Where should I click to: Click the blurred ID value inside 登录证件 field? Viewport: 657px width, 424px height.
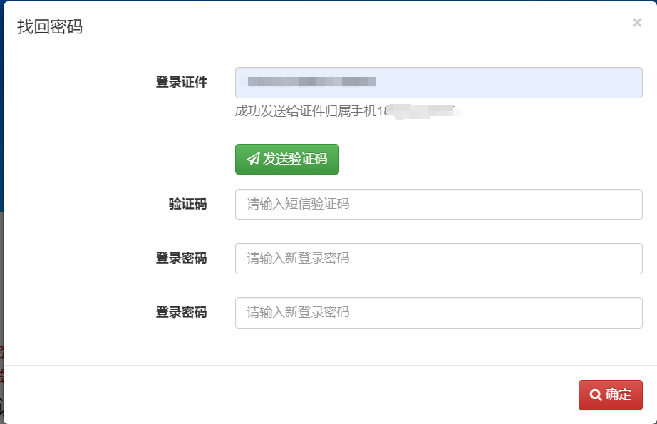pyautogui.click(x=311, y=81)
